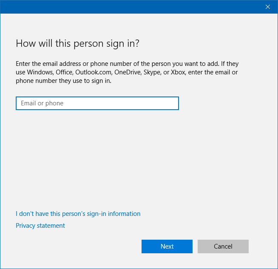Viewport: 278px width, 269px height.
Task: Click the blue title bar of the dialog
Action: coord(128,7)
